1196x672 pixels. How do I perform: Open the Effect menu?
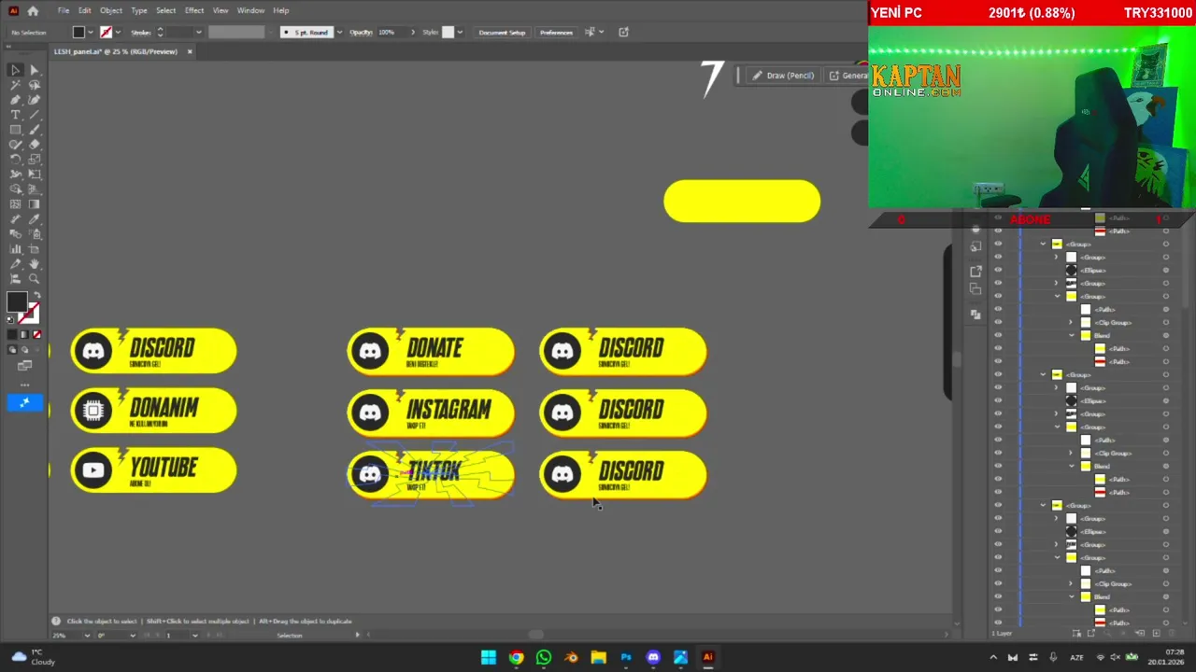point(194,10)
